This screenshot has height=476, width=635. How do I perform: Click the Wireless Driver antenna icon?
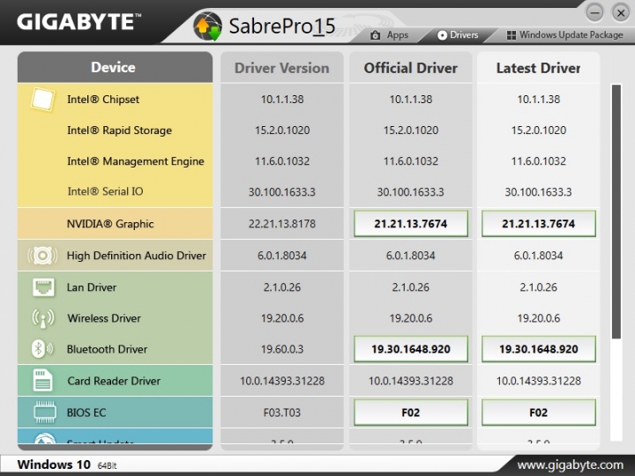(42, 318)
